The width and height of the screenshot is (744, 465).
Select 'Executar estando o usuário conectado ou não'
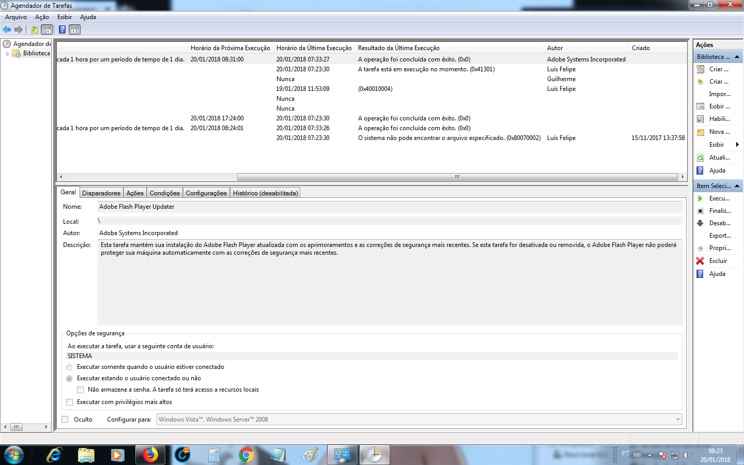(69, 379)
